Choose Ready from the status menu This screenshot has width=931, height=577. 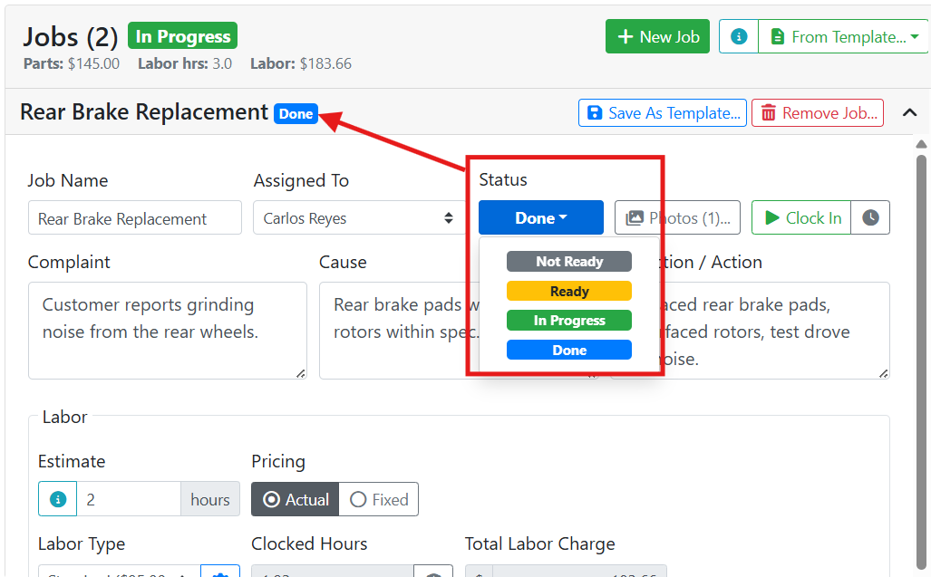click(x=568, y=291)
